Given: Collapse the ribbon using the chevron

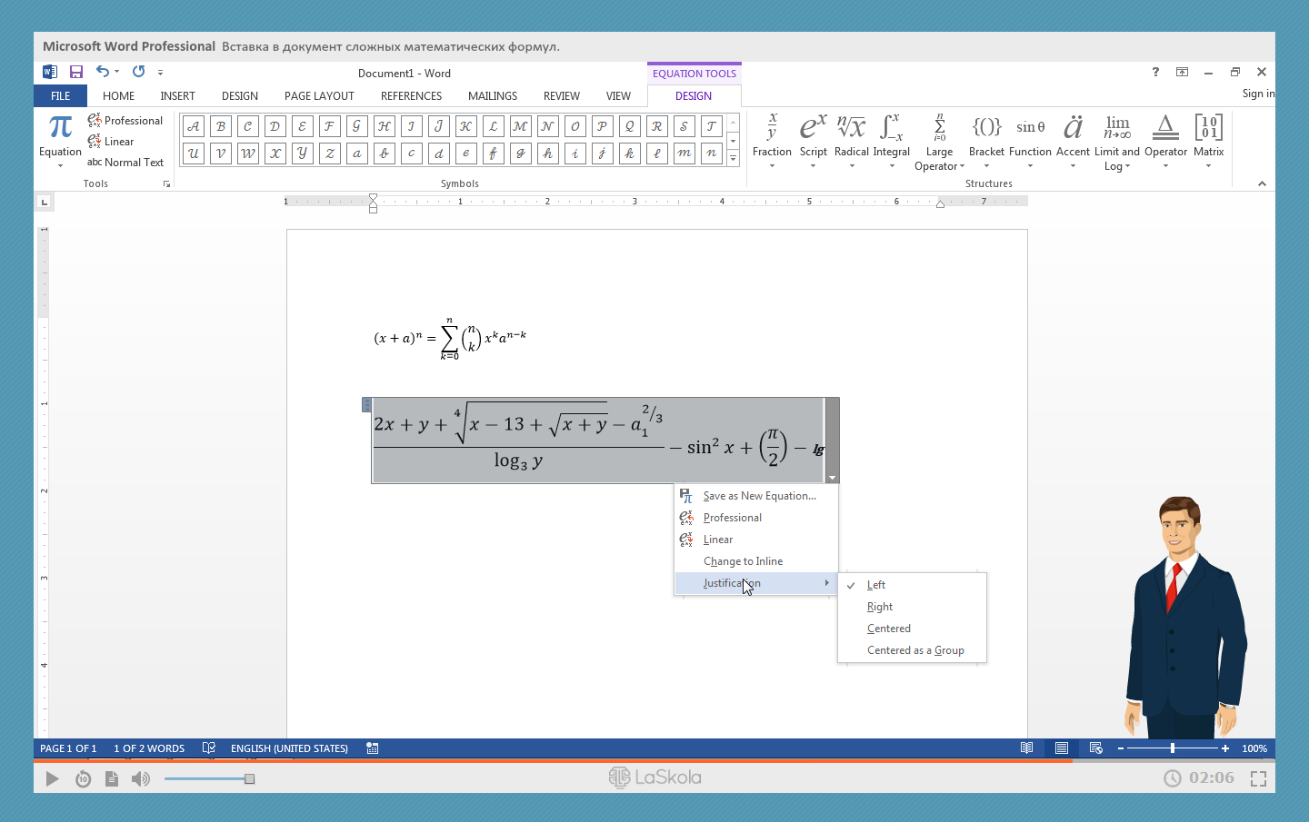Looking at the screenshot, I should point(1262,183).
